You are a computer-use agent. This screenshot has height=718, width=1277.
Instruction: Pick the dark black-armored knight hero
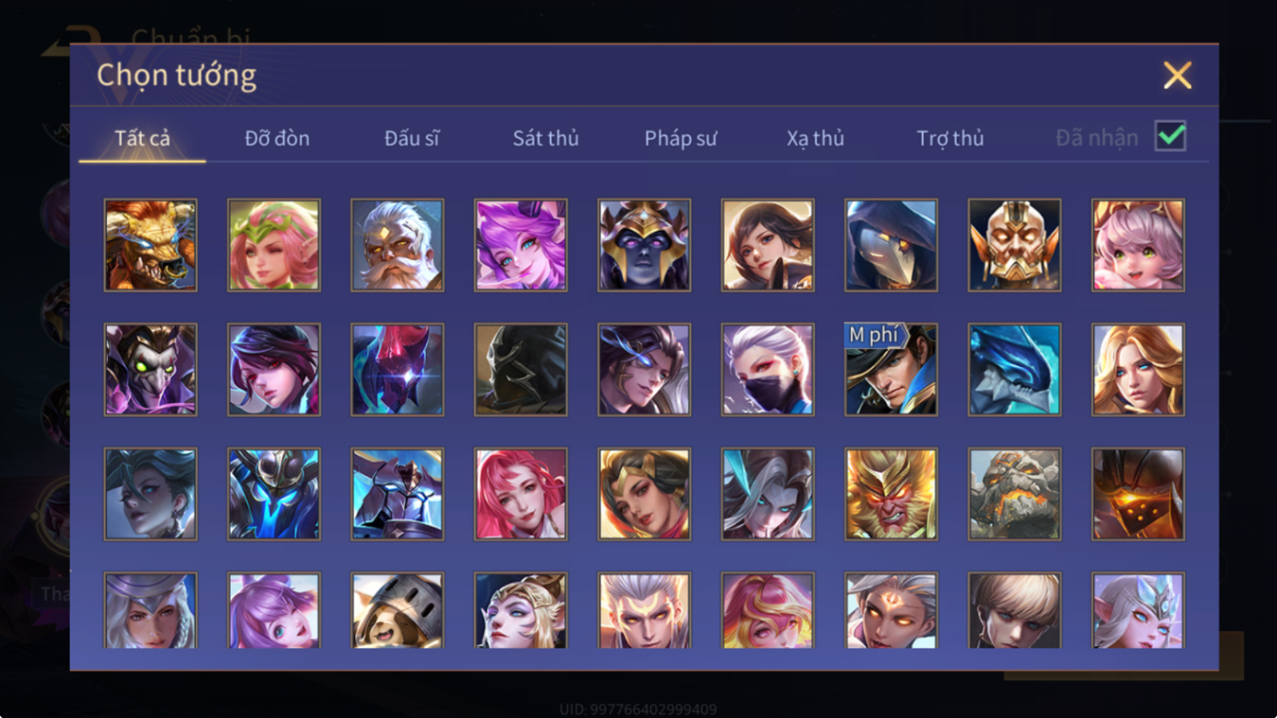pos(521,369)
